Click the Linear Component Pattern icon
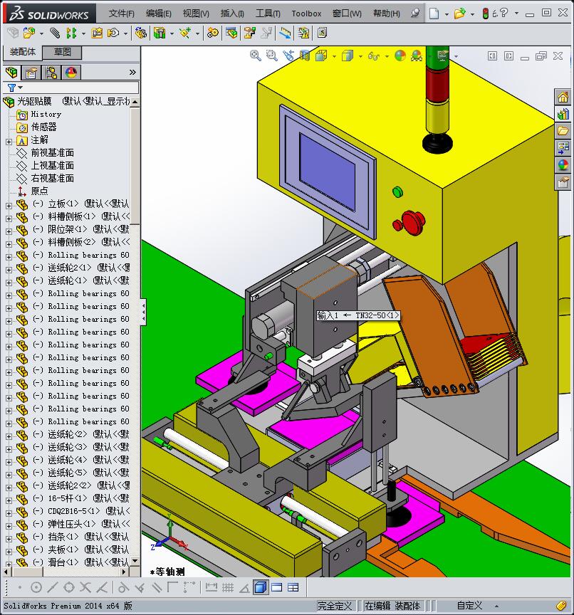The image size is (574, 615). [x=71, y=33]
